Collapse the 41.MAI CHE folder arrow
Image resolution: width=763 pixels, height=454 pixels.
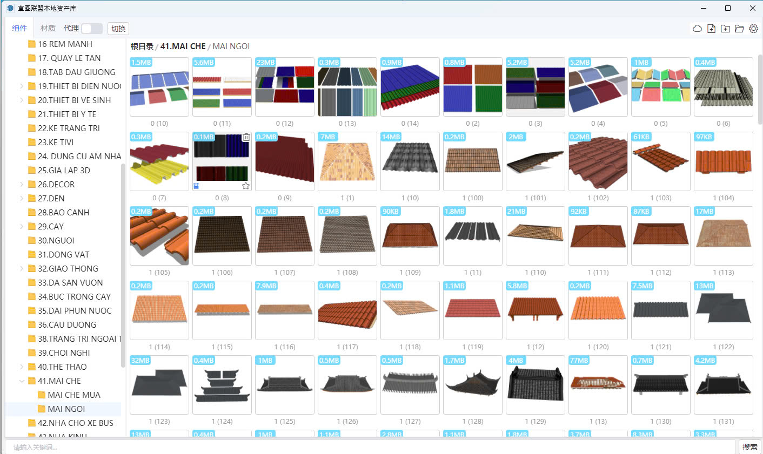(x=22, y=381)
